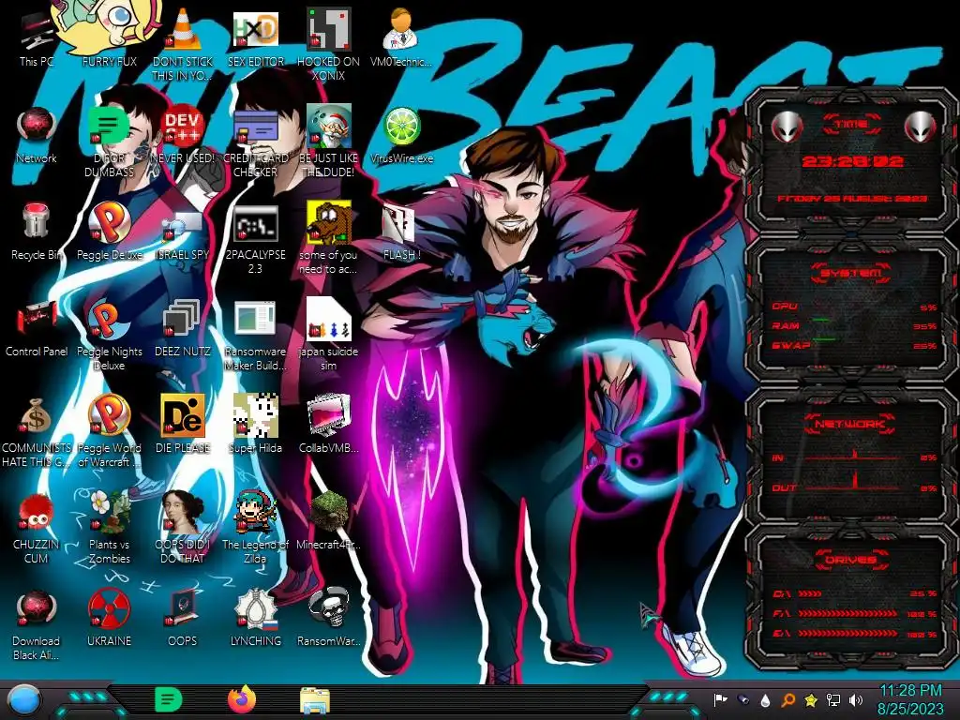
Task: Click the taskbar clock showing 11:28 PM
Action: [911, 699]
